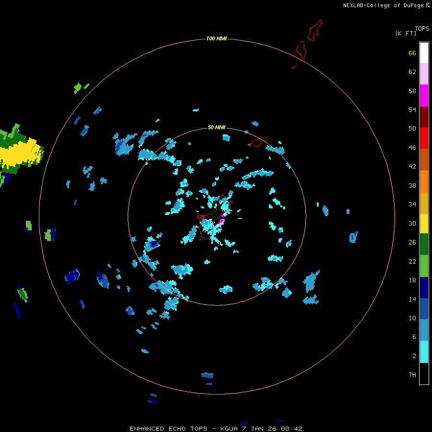Click legend value 42

point(412,167)
